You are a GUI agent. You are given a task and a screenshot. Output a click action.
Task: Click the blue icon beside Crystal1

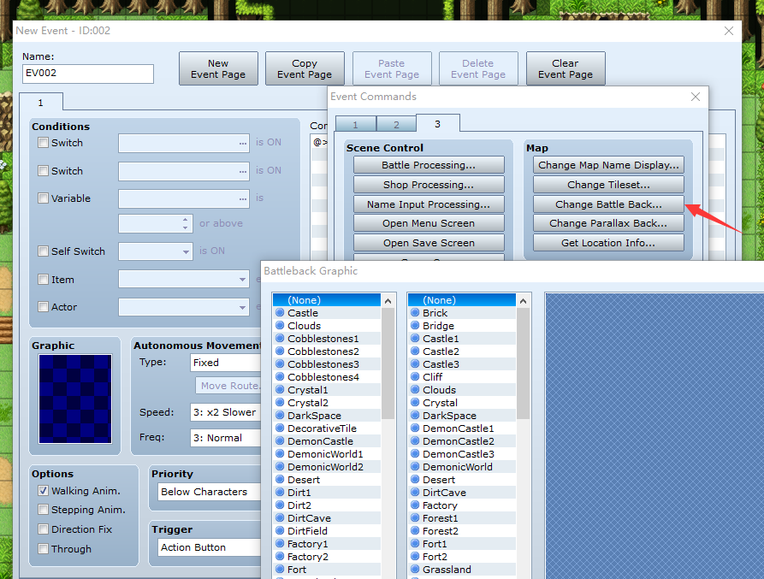280,390
